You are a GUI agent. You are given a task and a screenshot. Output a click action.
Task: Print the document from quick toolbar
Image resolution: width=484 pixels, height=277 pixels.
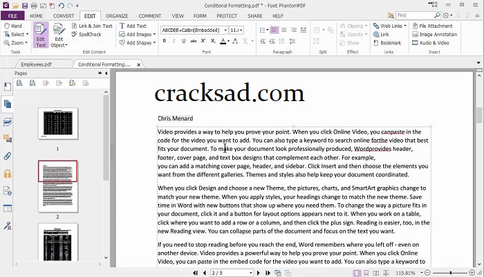(34, 6)
